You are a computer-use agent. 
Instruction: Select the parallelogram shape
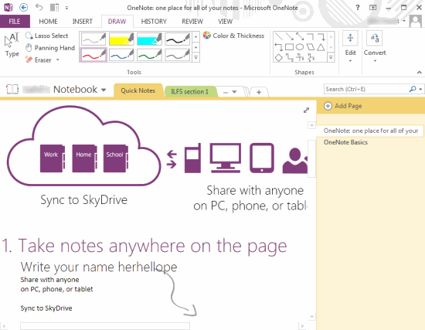pos(311,47)
